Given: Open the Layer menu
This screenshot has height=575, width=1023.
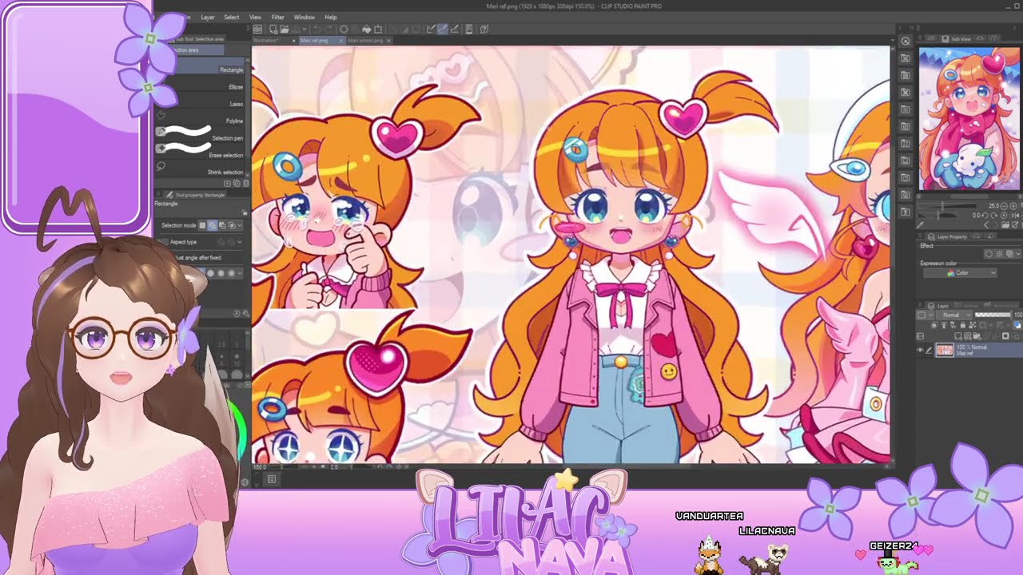Looking at the screenshot, I should 207,17.
